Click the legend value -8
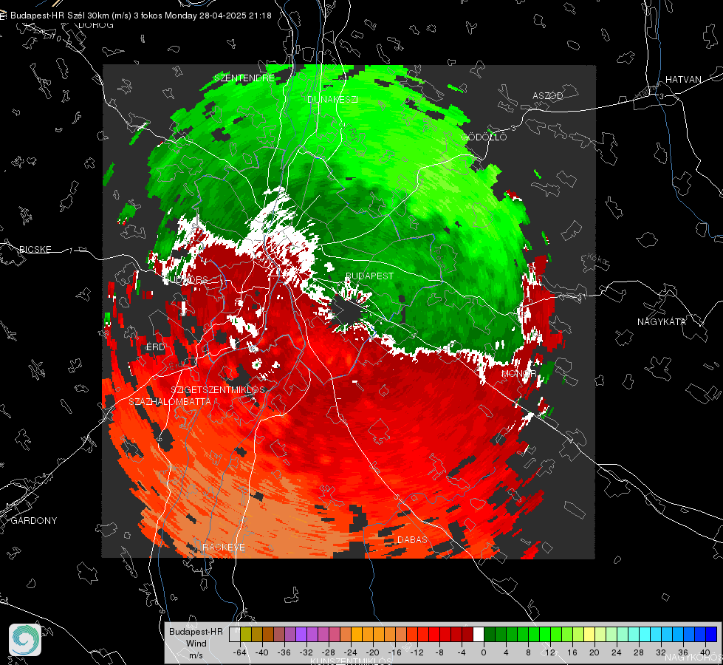The width and height of the screenshot is (723, 665). click(439, 653)
